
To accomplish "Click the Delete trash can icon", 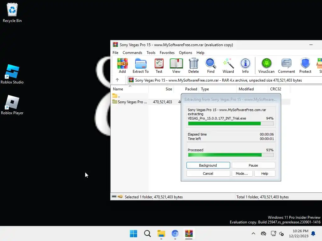I will pos(193,66).
